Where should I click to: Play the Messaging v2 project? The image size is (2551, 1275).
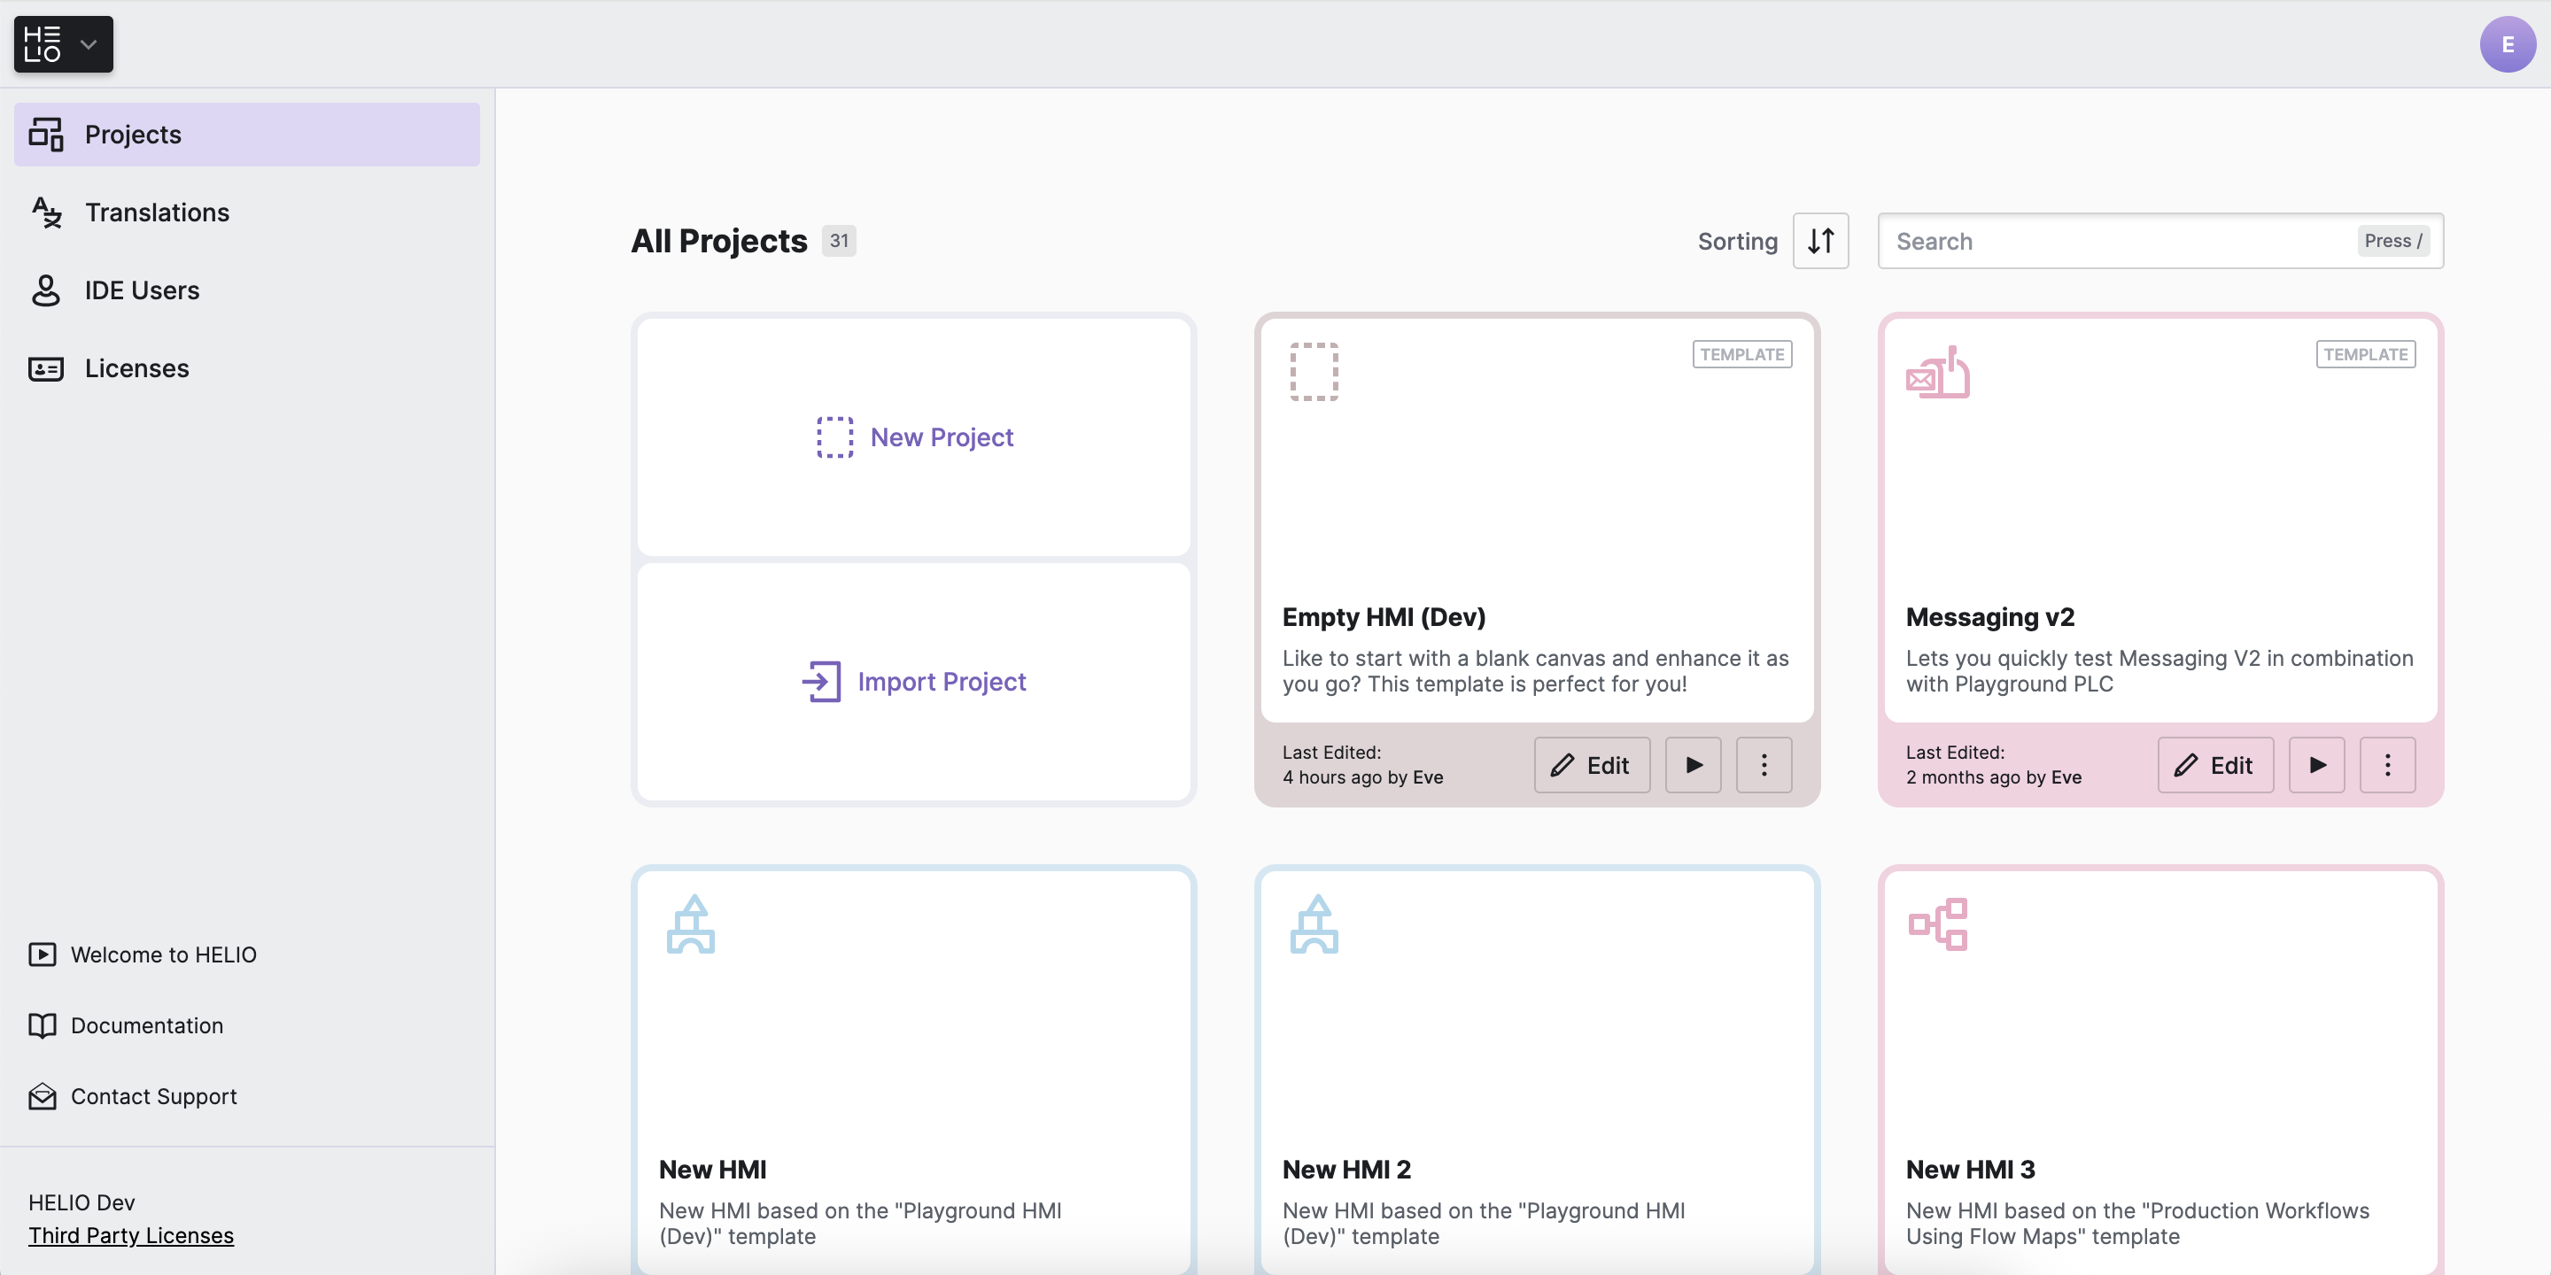coord(2316,765)
